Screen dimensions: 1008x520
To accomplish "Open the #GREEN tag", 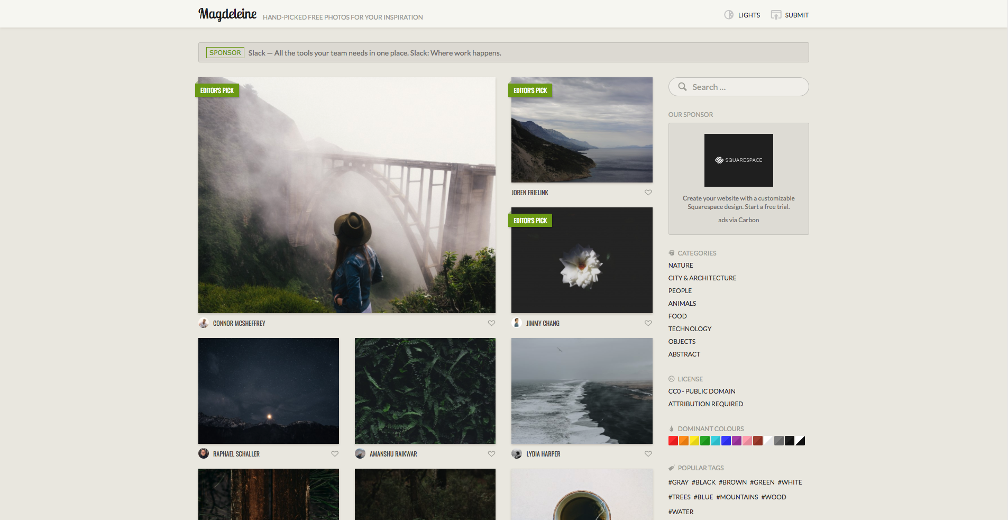I will (762, 482).
